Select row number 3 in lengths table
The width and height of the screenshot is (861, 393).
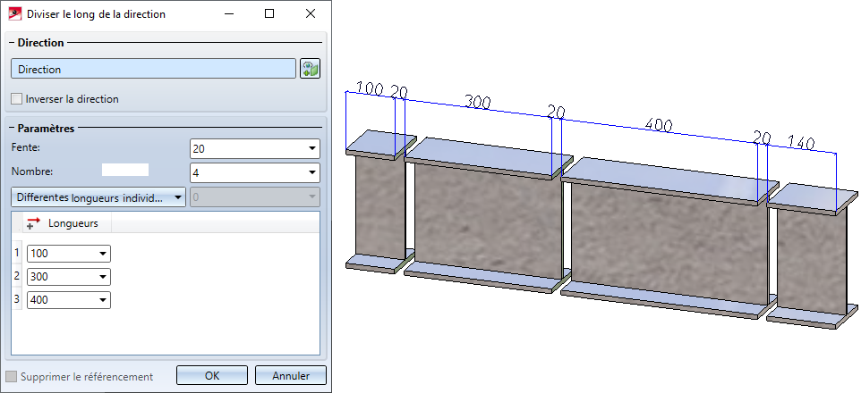click(x=17, y=298)
